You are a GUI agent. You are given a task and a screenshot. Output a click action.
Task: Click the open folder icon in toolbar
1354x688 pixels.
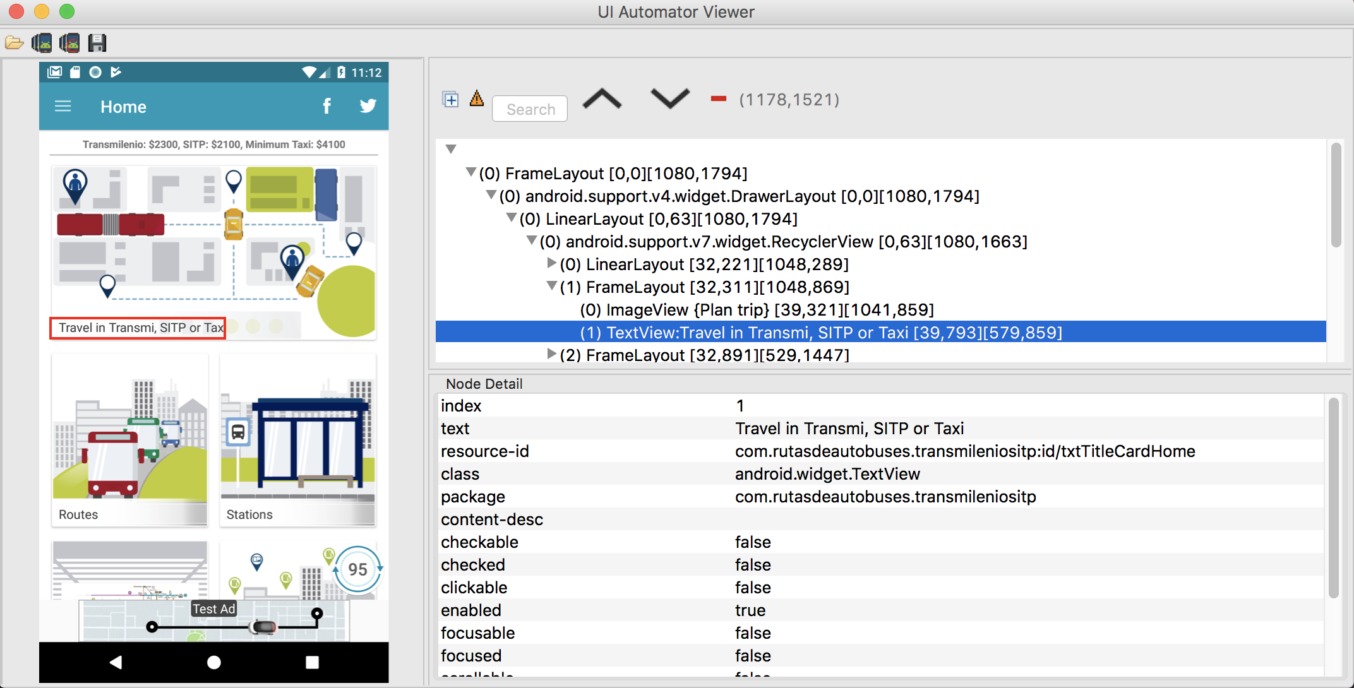click(x=14, y=43)
